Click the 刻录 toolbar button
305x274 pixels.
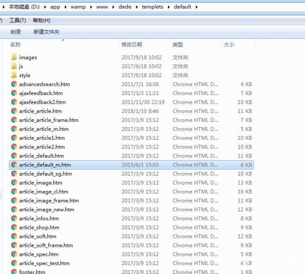pyautogui.click(x=16, y=32)
